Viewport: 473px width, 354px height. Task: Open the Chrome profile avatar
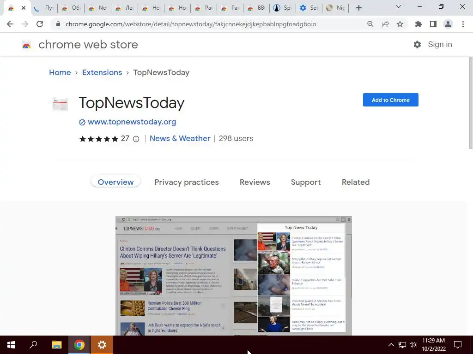tap(448, 24)
